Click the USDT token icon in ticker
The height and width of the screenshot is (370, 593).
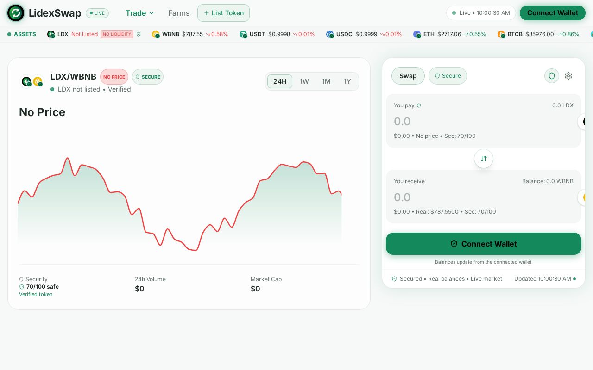click(x=243, y=34)
